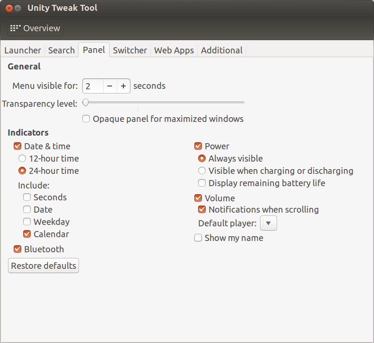374x343 pixels.
Task: Open the Overview grid button
Action: (x=35, y=28)
